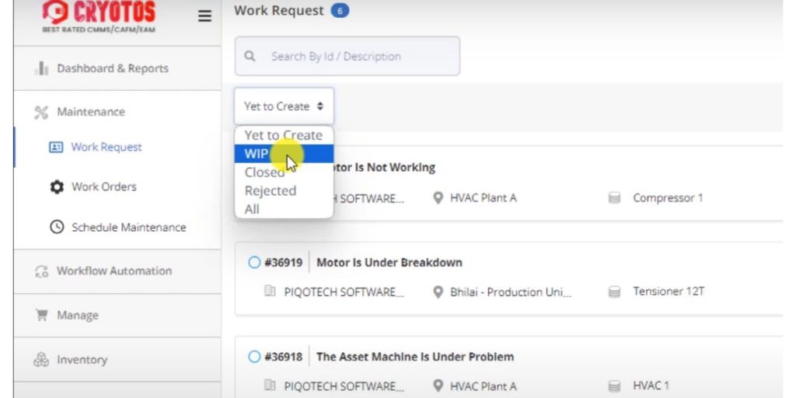The width and height of the screenshot is (796, 398).
Task: Click the search magnifier icon
Action: [250, 57]
